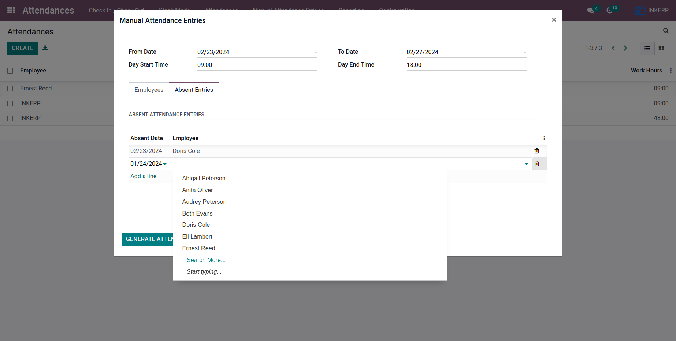Choose Anita Oliver from the list
The image size is (676, 341).
[x=310, y=190]
